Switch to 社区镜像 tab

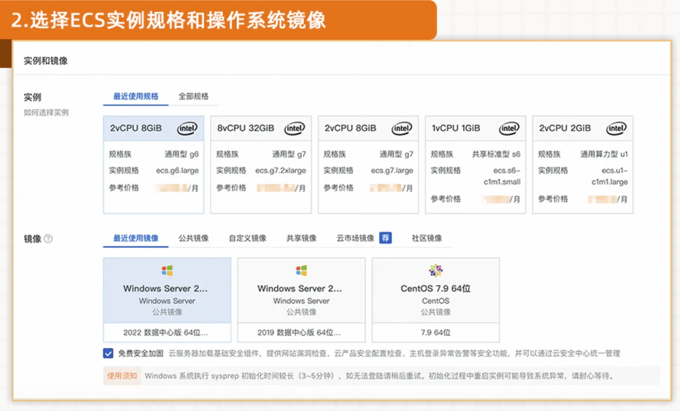coord(427,238)
